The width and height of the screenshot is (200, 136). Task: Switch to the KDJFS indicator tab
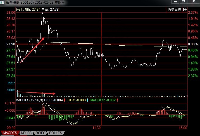coord(26,133)
